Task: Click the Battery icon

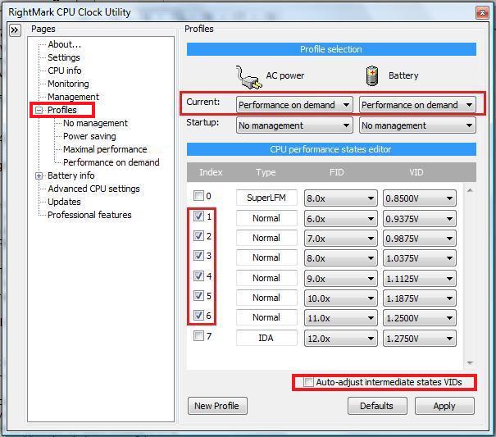Action: pos(372,76)
